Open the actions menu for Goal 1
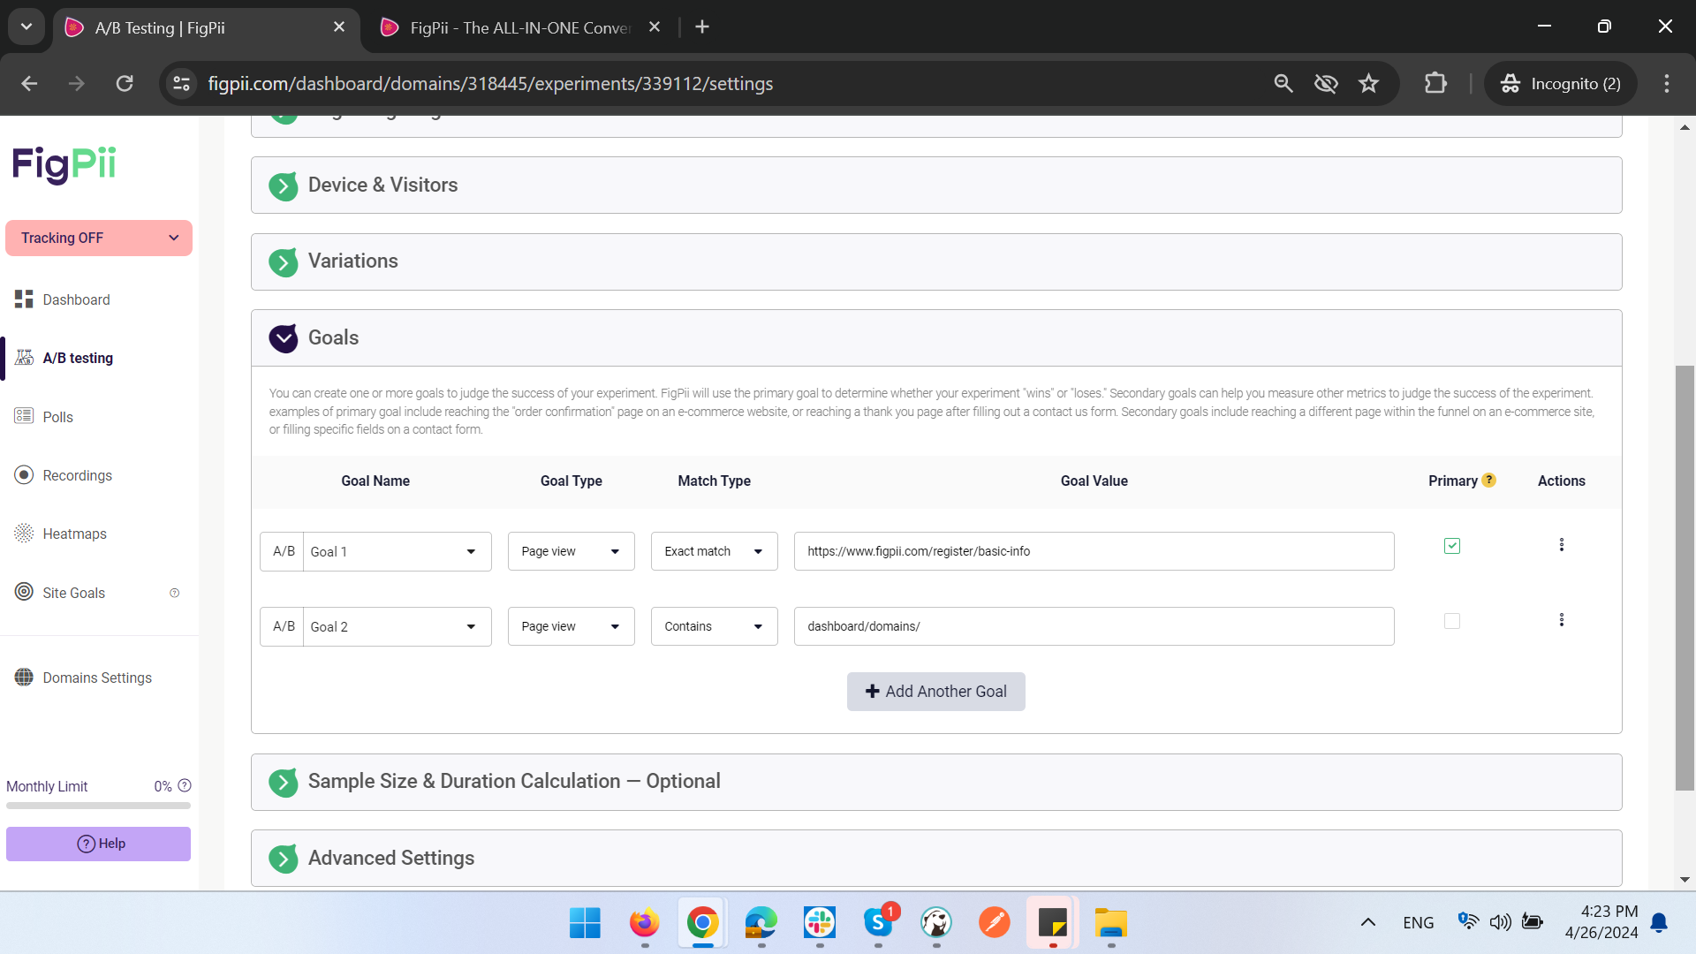This screenshot has height=954, width=1696. pos(1561,545)
